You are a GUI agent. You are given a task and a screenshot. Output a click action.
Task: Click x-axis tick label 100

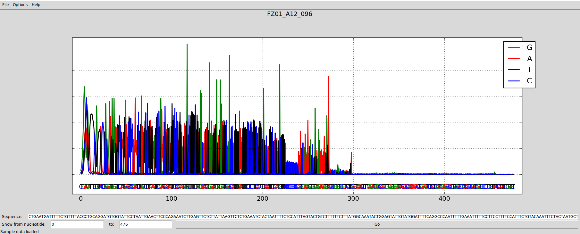point(172,199)
